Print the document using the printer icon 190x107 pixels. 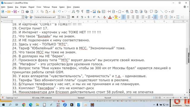27,12
